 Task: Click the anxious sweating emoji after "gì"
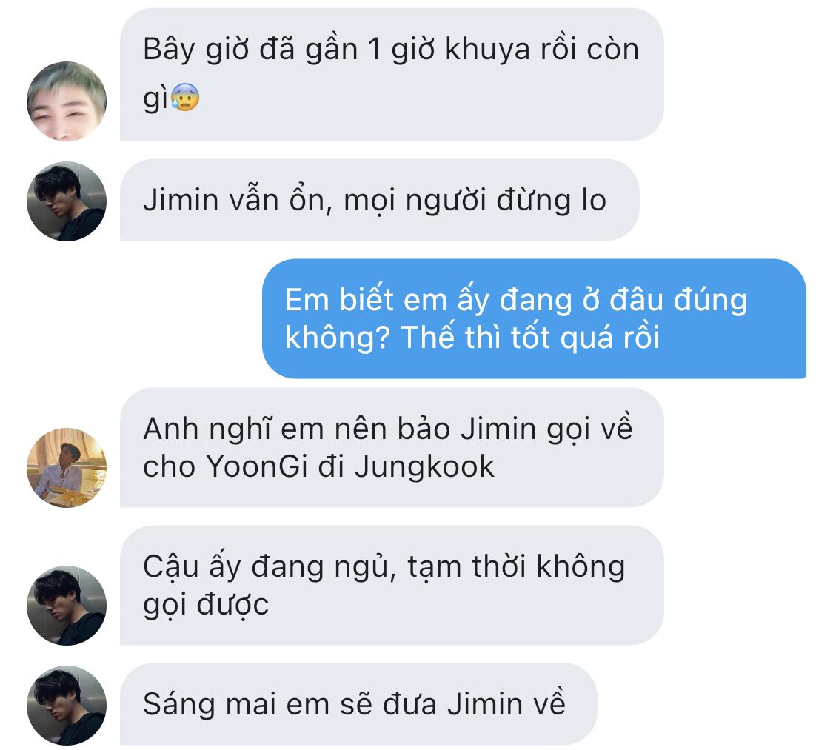pyautogui.click(x=185, y=97)
